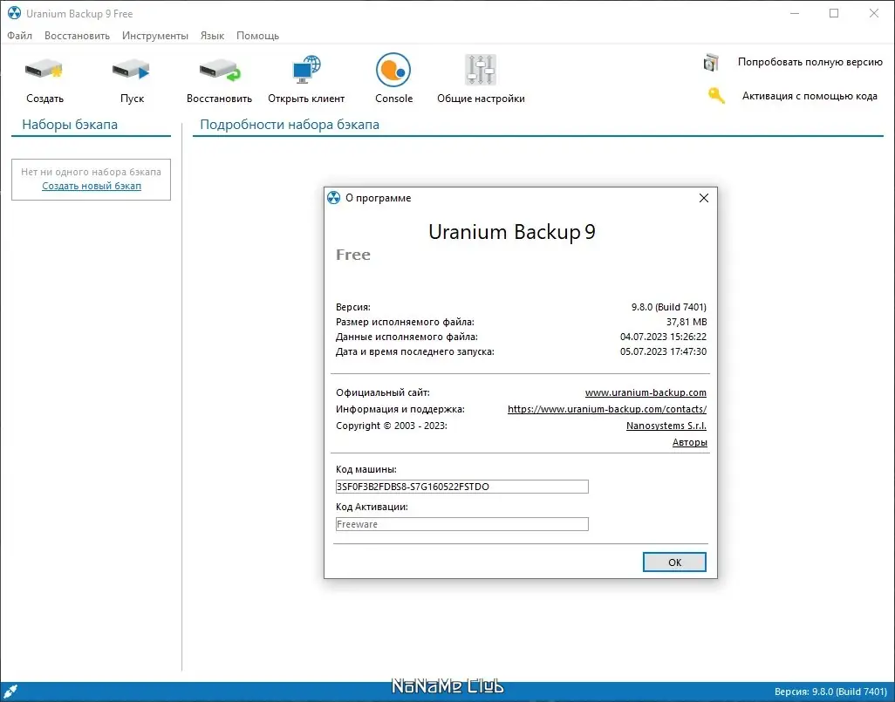Open the www.uranium-backup.com link
This screenshot has height=702, width=895.
(646, 392)
